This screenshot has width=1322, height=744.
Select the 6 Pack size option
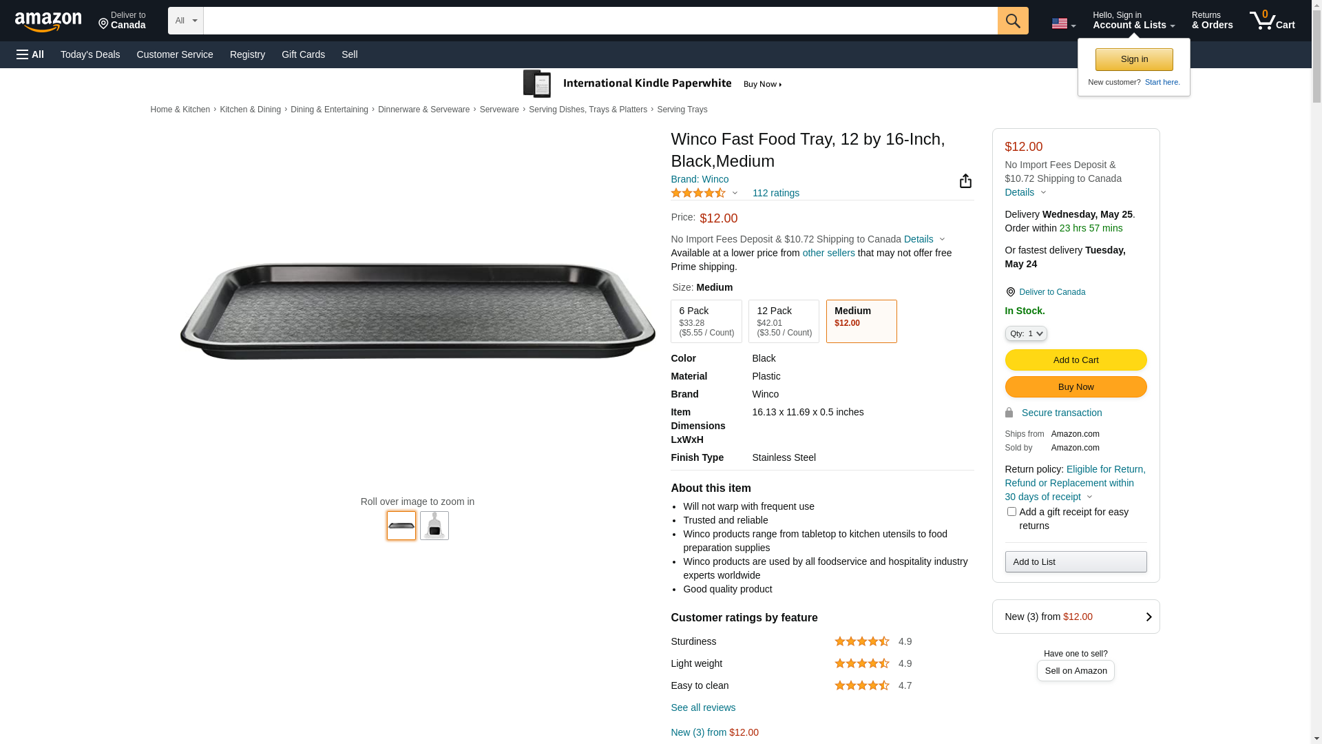click(706, 321)
